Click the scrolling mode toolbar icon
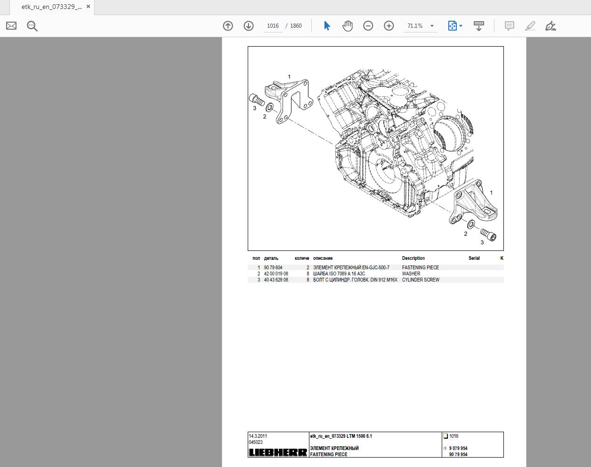This screenshot has width=591, height=467. (479, 26)
